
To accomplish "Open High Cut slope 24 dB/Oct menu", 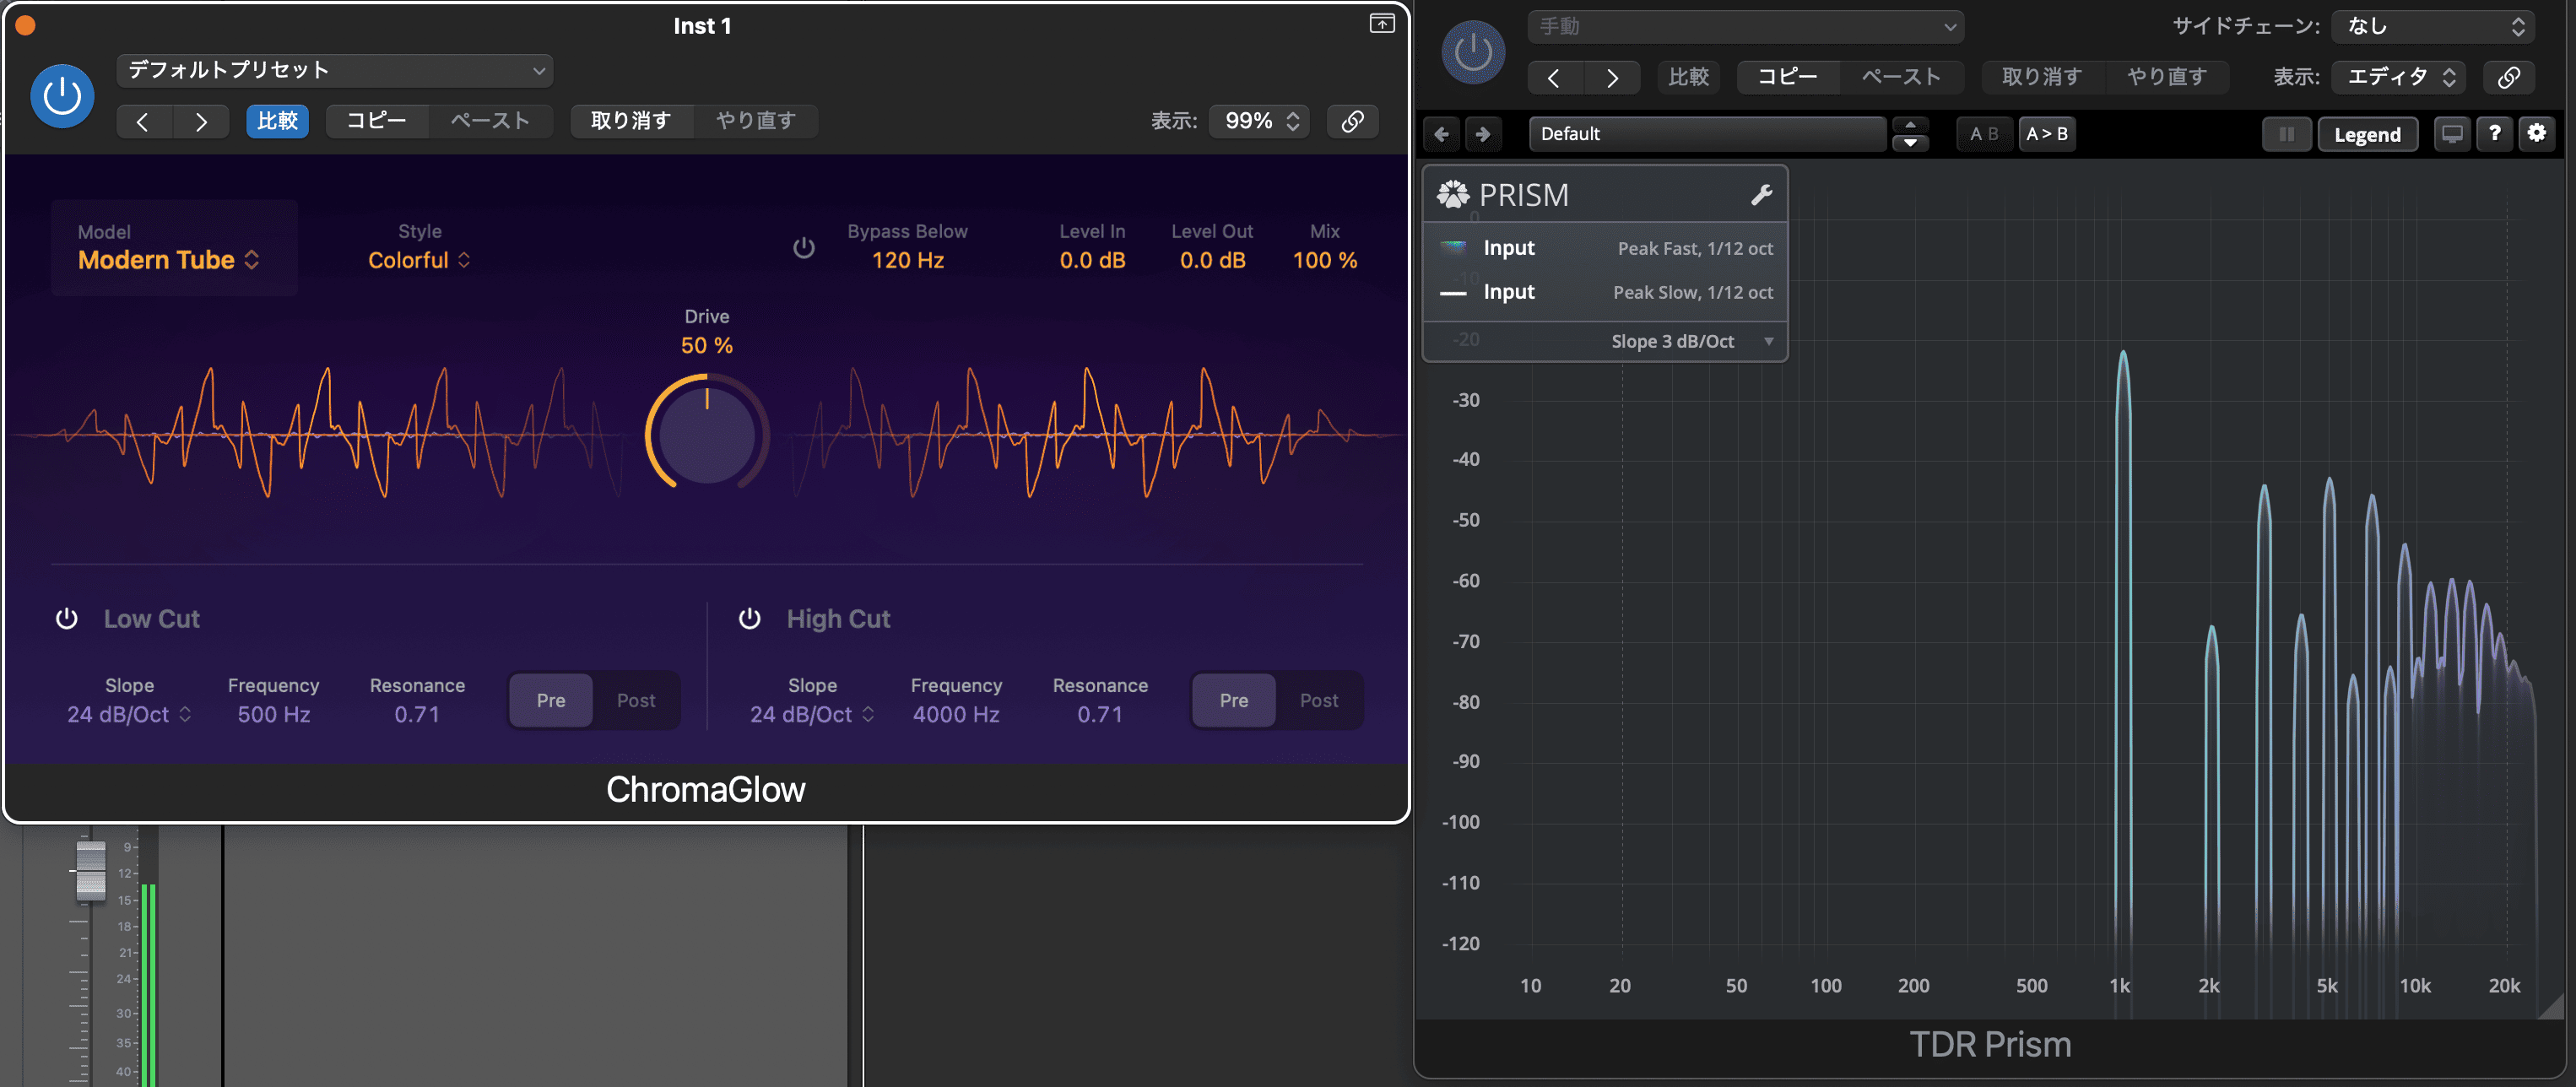I will pyautogui.click(x=812, y=714).
